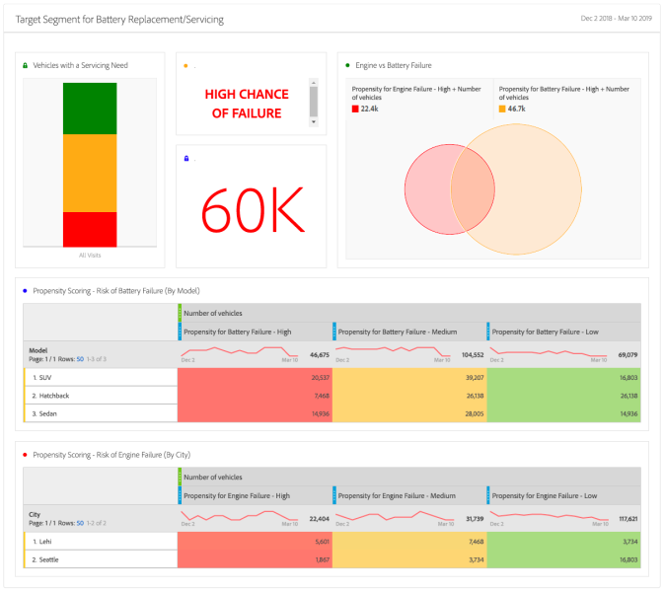This screenshot has height=592, width=664.
Task: Click the Venn diagram overlap region
Action: click(472, 190)
